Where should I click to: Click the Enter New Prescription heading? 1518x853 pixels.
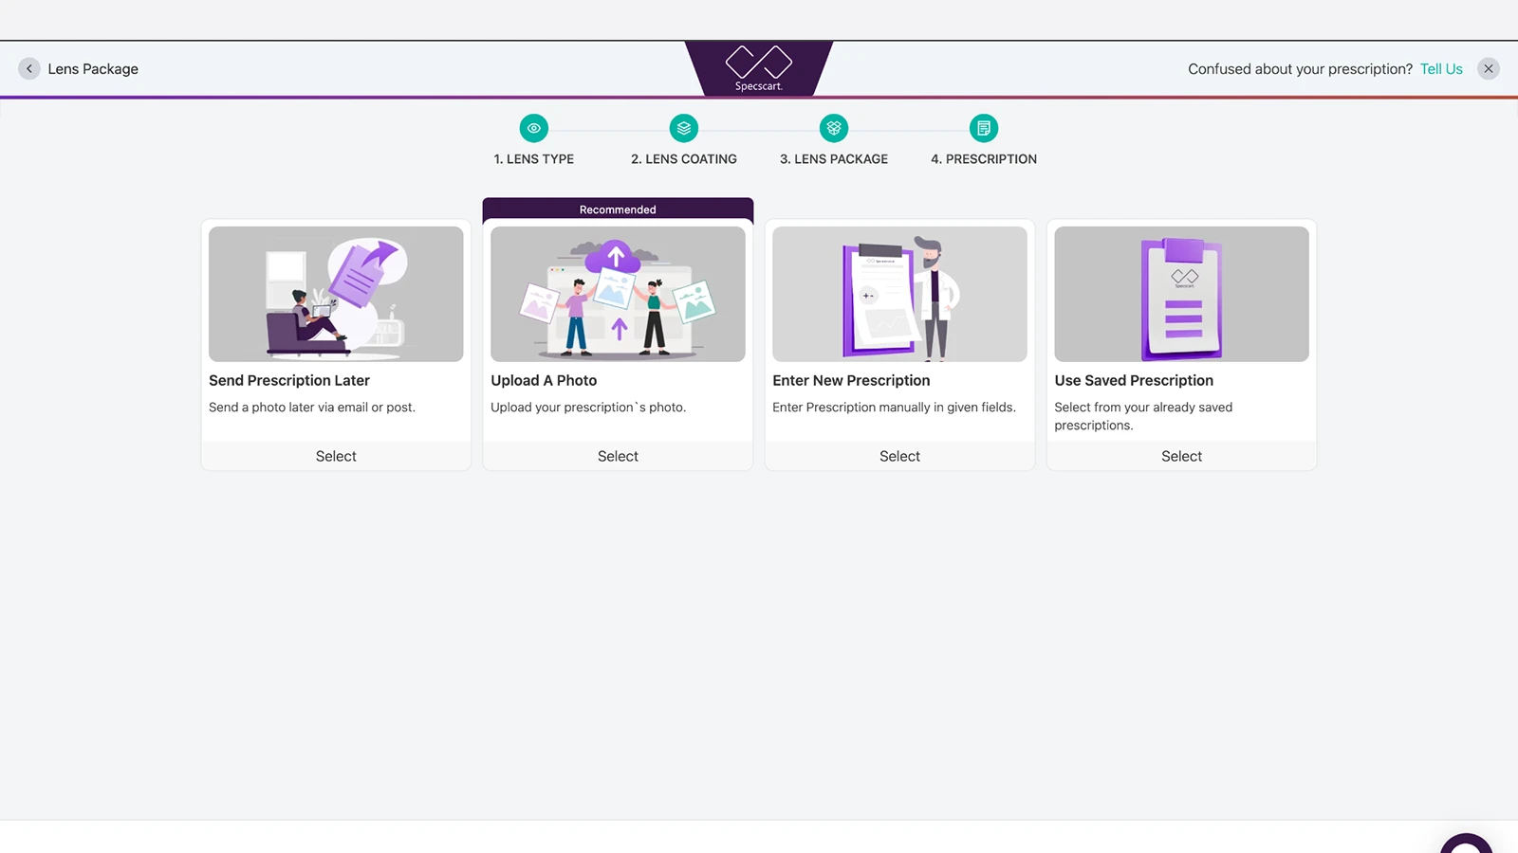coord(851,380)
